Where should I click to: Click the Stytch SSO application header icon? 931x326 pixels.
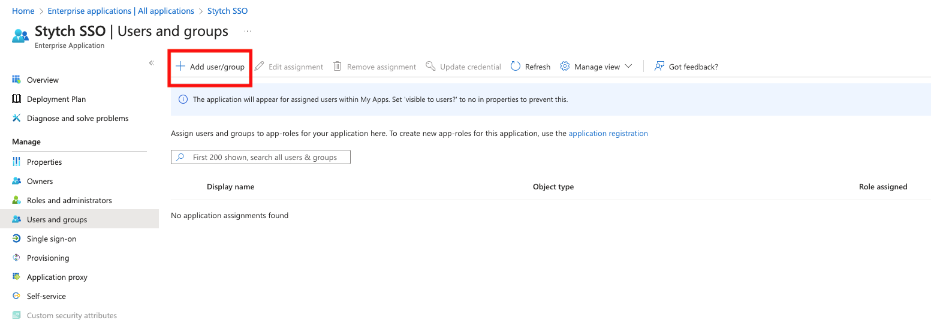pyautogui.click(x=20, y=35)
